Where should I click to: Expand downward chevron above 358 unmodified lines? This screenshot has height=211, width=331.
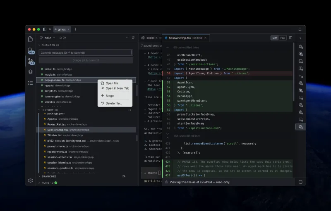point(168,134)
